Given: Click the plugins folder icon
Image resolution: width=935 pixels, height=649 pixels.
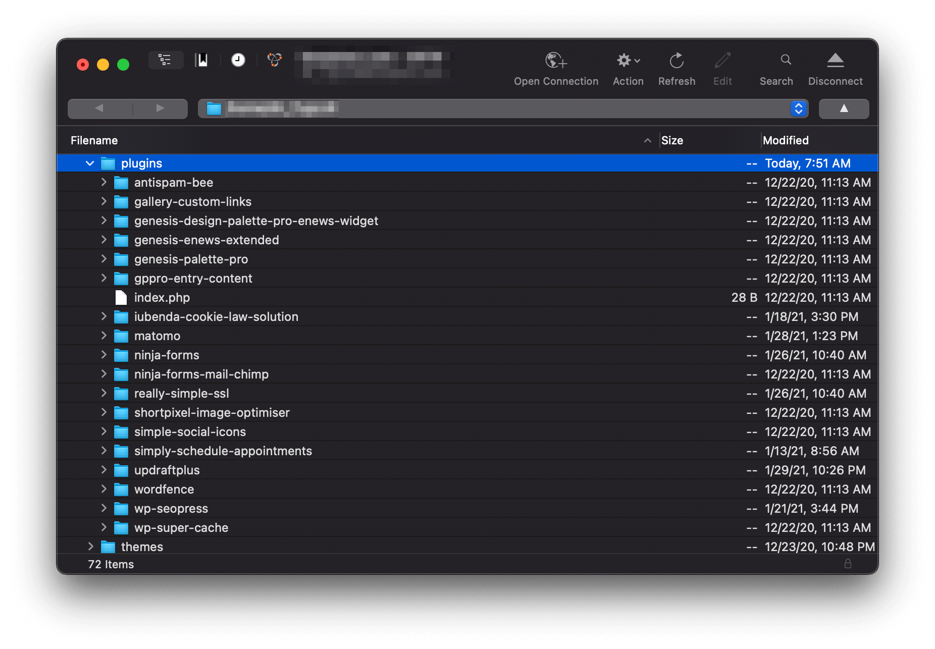Looking at the screenshot, I should 108,164.
